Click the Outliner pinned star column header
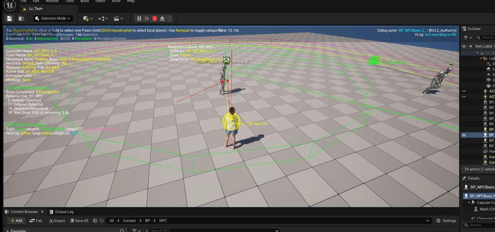This screenshot has height=232, width=495. coord(471,46)
